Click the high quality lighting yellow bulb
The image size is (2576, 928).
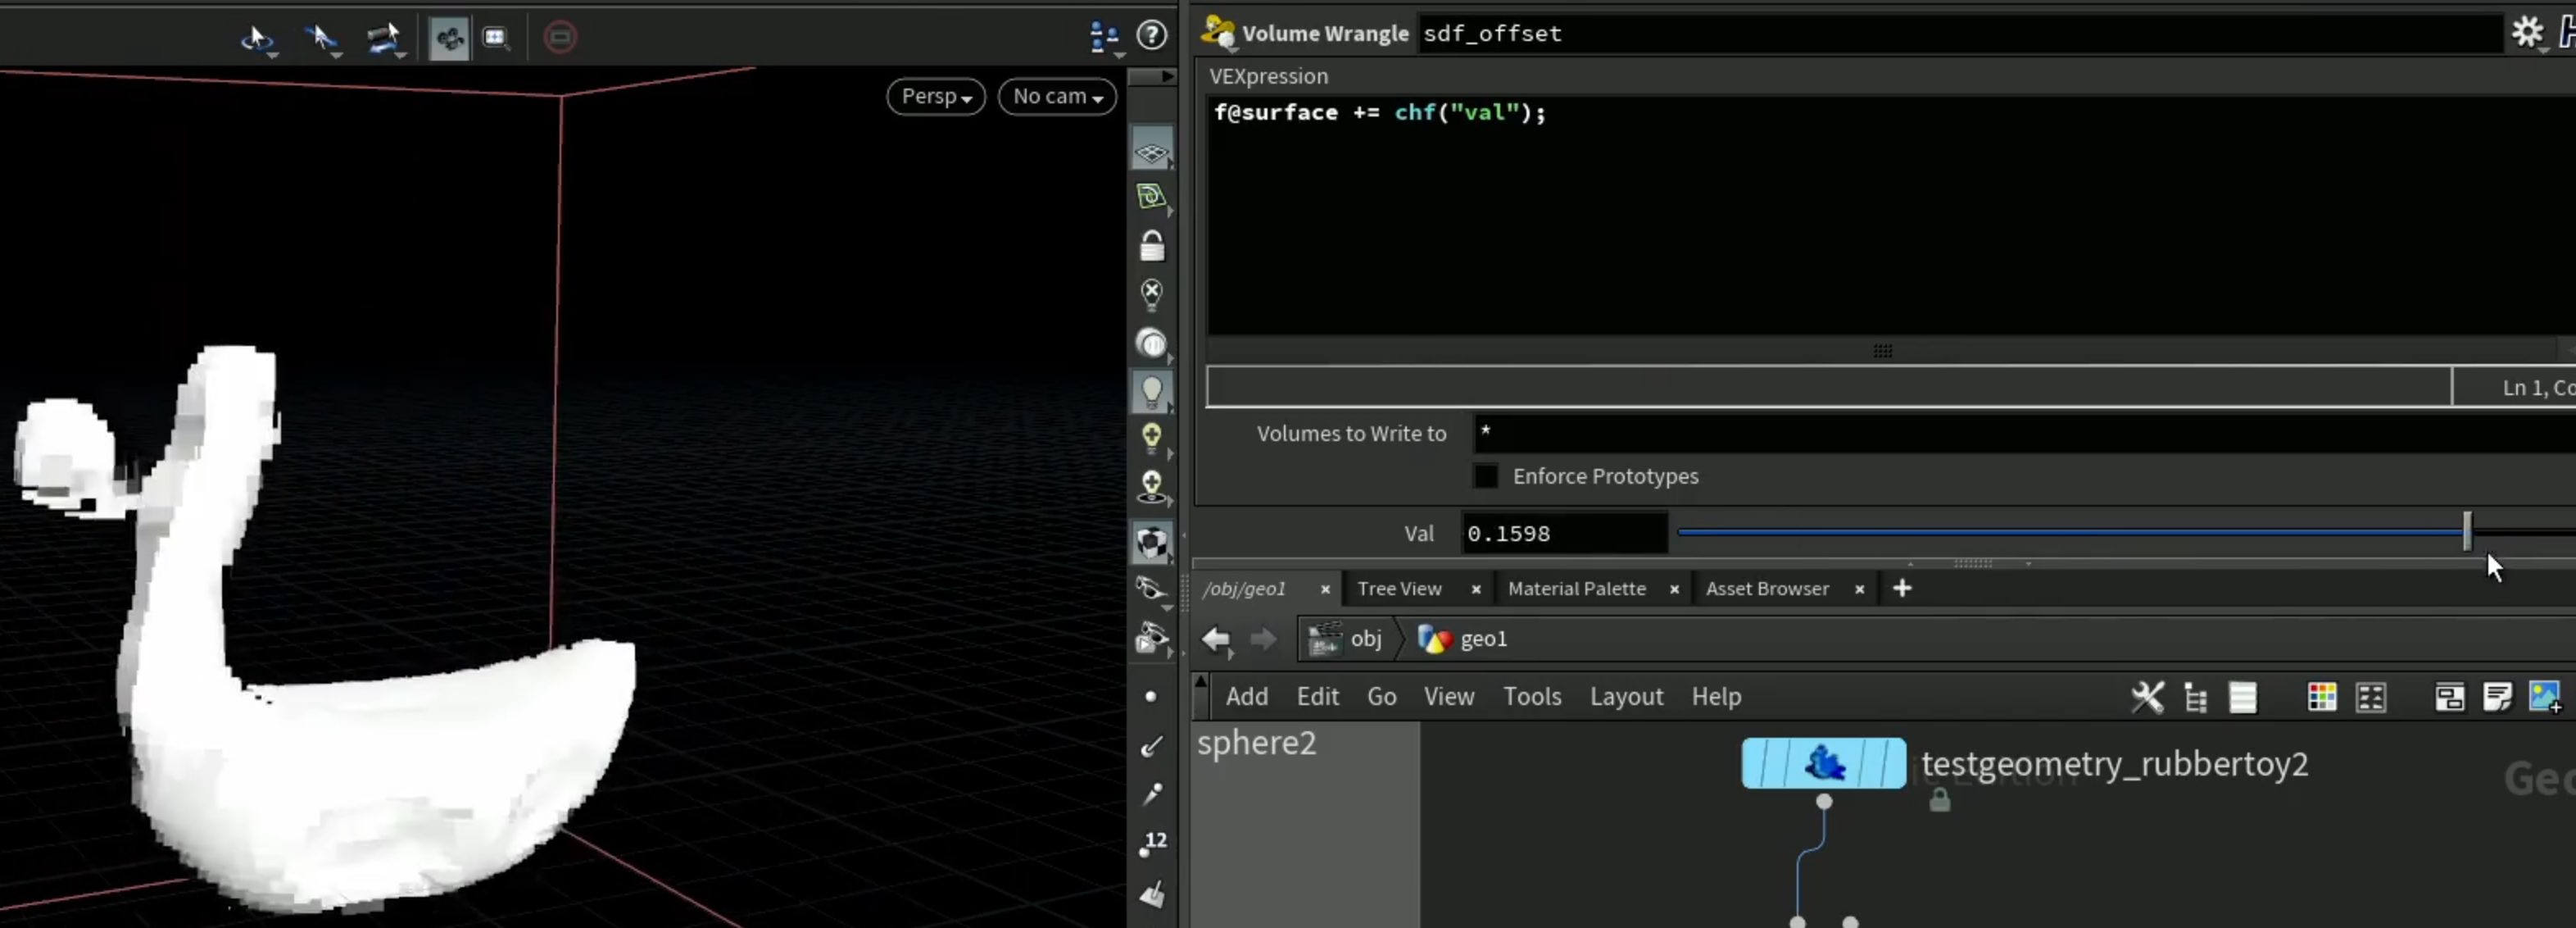pyautogui.click(x=1152, y=438)
